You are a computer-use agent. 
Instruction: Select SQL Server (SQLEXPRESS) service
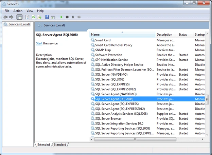[x=147, y=84]
